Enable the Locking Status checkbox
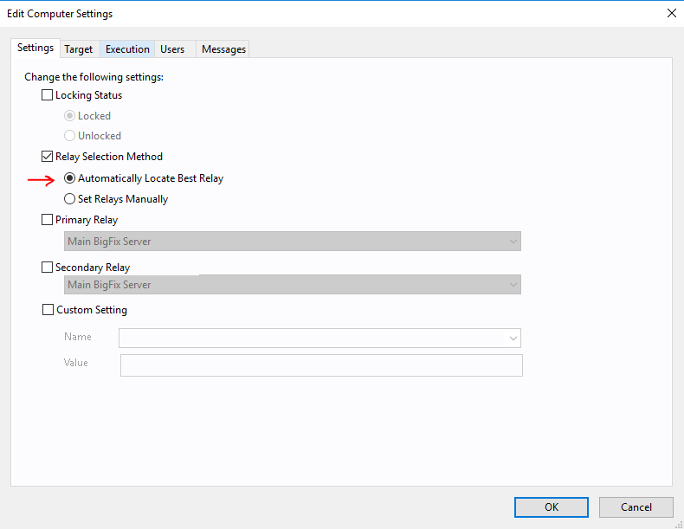 47,95
